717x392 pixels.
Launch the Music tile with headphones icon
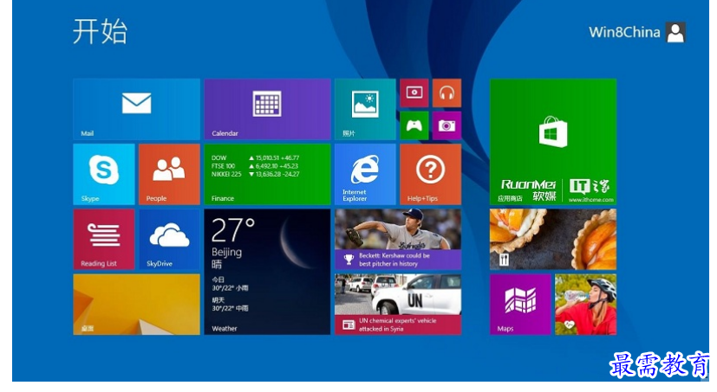(446, 93)
